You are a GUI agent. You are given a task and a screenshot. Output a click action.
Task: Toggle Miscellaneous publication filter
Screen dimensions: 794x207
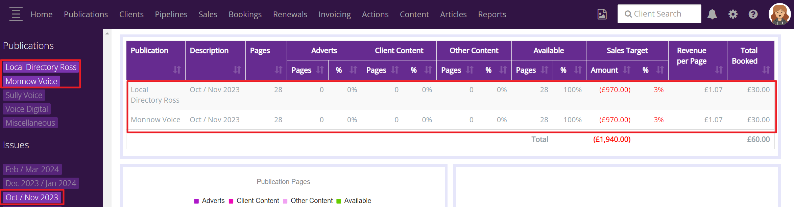coord(30,123)
